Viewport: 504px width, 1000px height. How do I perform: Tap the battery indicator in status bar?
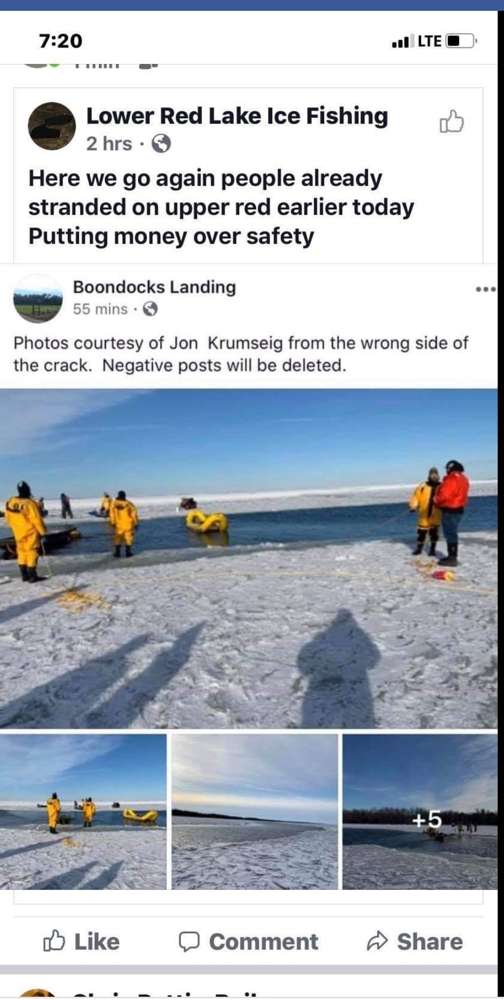(x=461, y=41)
